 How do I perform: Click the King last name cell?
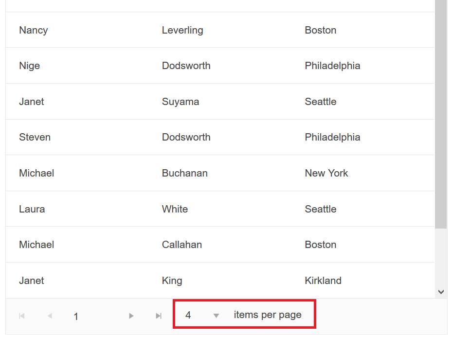click(x=172, y=281)
